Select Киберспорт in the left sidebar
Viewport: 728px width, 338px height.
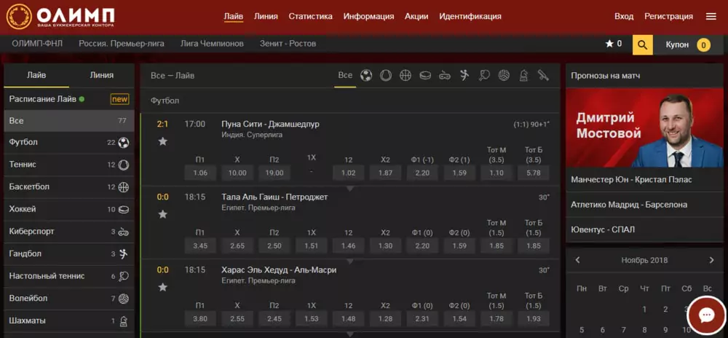coord(69,232)
